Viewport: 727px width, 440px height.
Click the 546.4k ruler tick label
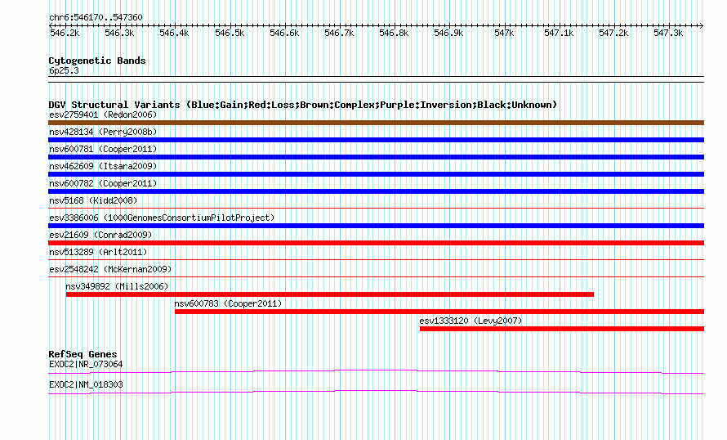[174, 33]
